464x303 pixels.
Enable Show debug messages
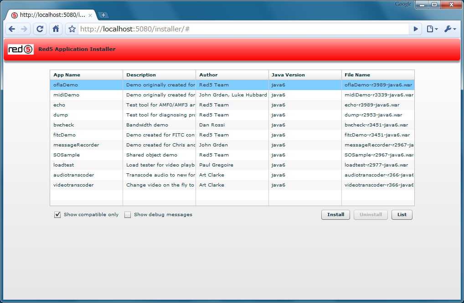(x=128, y=215)
